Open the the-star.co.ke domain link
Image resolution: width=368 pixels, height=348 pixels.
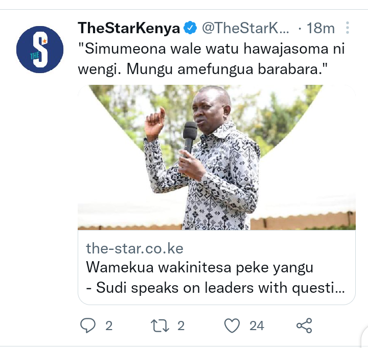tap(134, 248)
